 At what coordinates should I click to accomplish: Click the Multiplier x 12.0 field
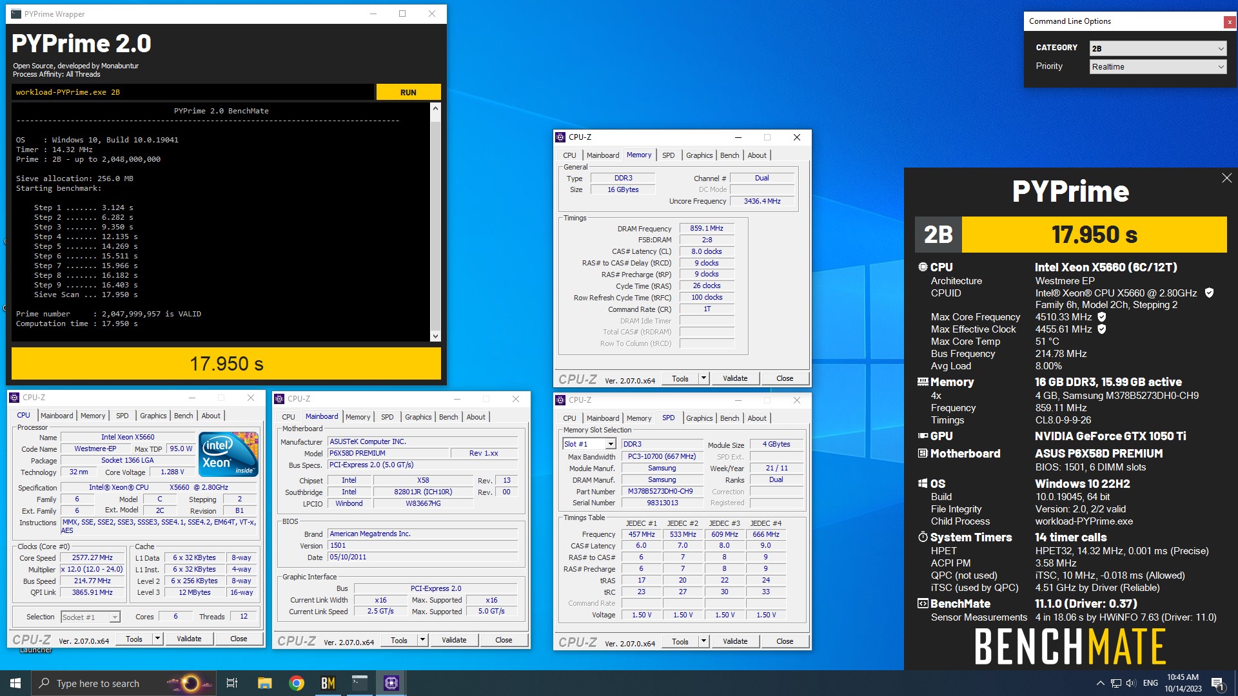[x=92, y=570]
